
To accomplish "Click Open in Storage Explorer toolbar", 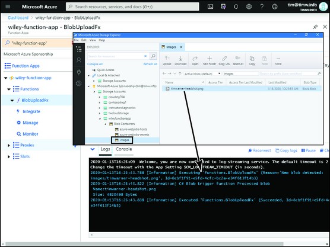I will click(x=195, y=60).
